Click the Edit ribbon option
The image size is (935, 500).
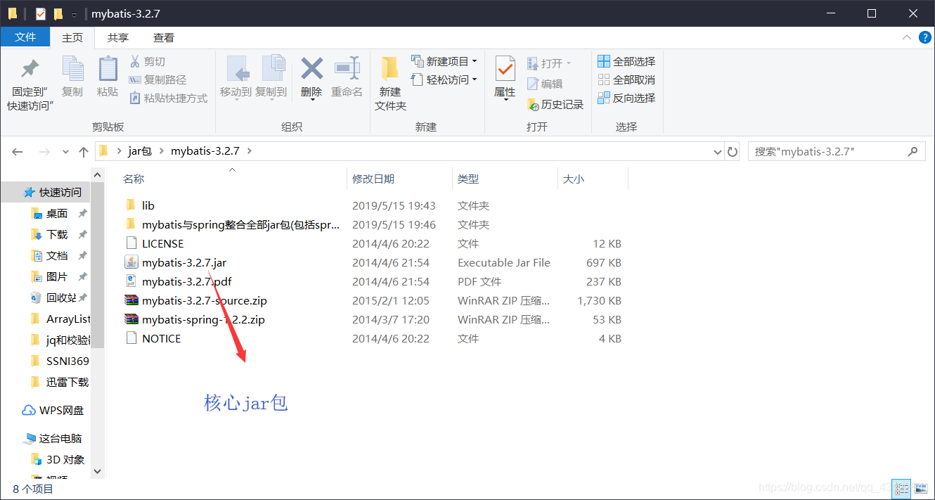pyautogui.click(x=545, y=84)
